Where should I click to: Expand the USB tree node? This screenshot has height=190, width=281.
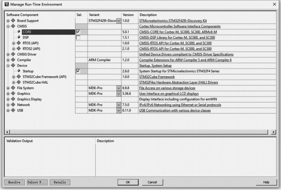coord(8,110)
